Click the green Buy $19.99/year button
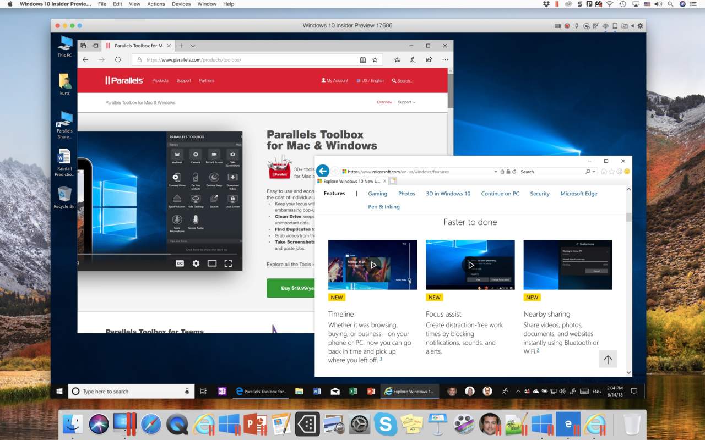Screen dimensions: 705x440 [291, 288]
